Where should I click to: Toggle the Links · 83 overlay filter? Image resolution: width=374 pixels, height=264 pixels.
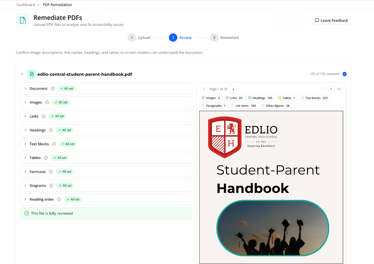click(234, 98)
